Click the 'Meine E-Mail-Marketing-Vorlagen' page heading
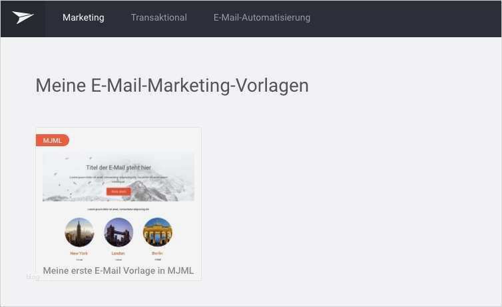 point(172,86)
